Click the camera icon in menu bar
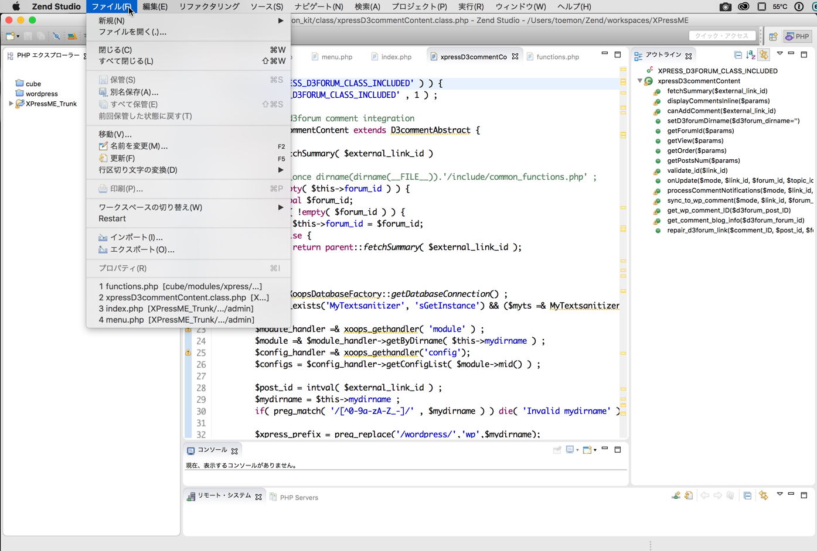The width and height of the screenshot is (817, 551). (726, 6)
